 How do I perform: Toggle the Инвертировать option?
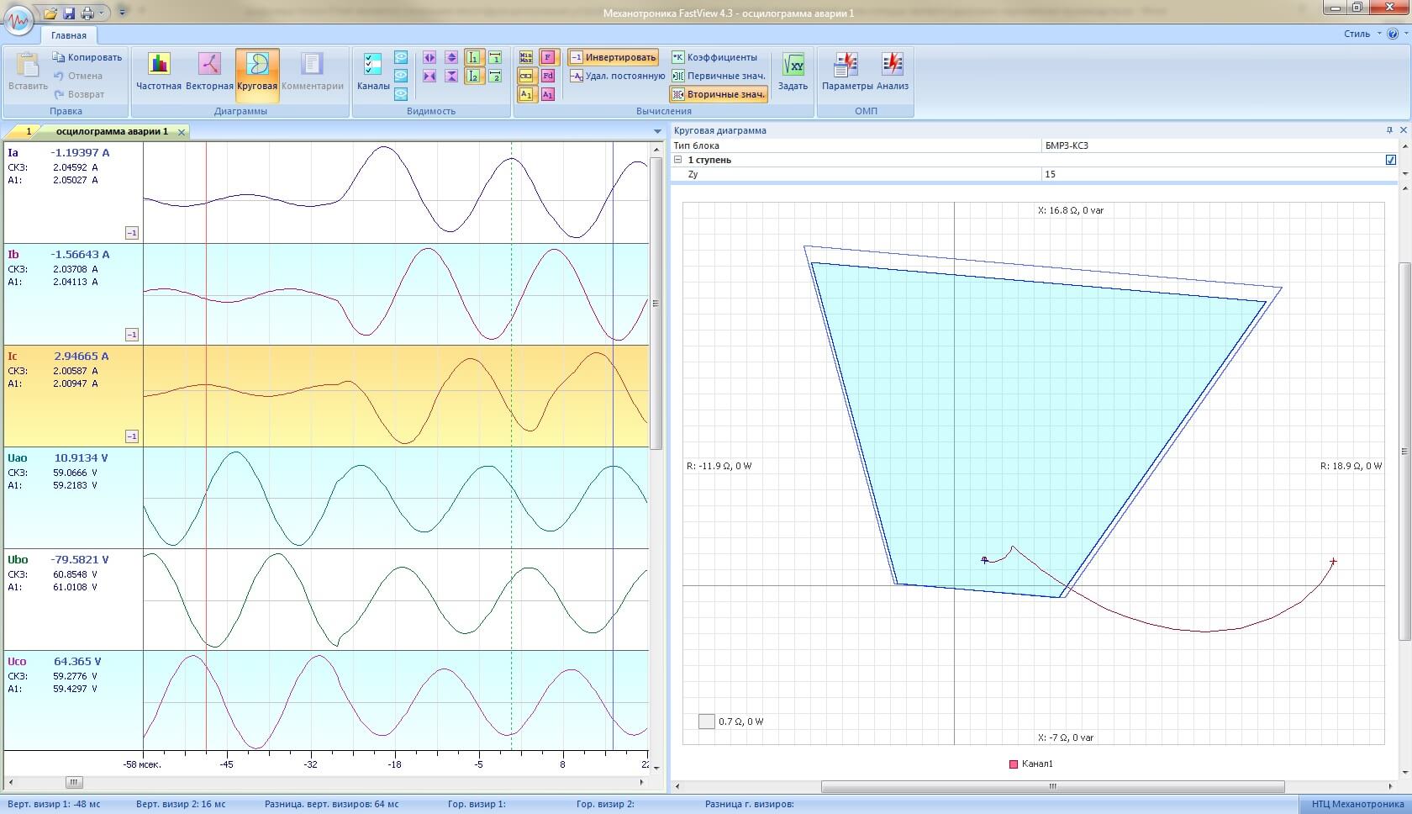point(613,57)
